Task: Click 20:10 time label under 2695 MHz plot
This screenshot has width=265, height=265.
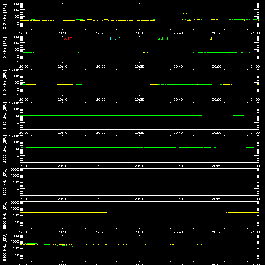Action: (x=62, y=166)
